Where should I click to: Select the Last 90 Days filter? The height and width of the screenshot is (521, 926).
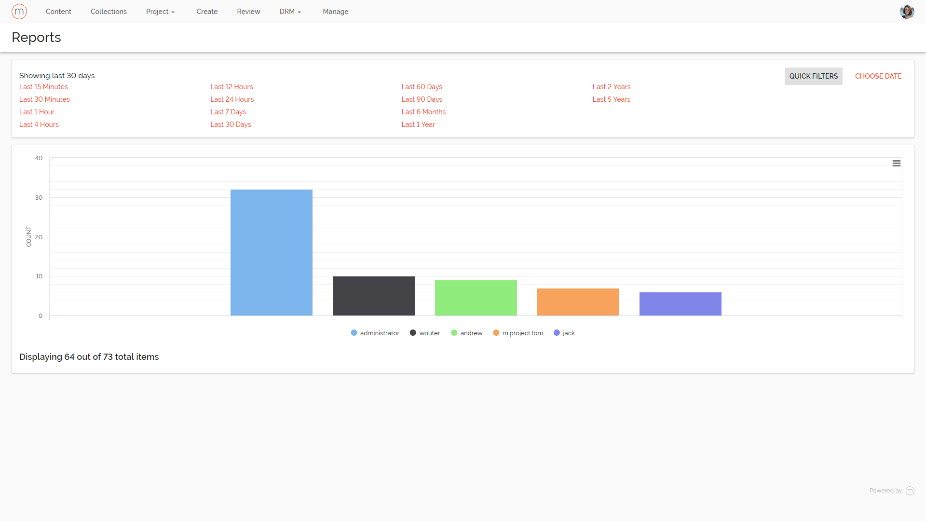(422, 99)
